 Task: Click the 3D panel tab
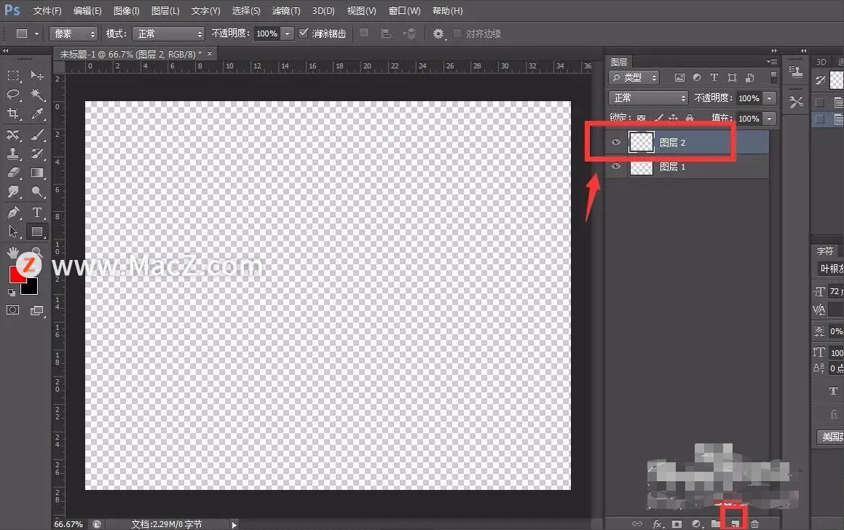pos(821,62)
